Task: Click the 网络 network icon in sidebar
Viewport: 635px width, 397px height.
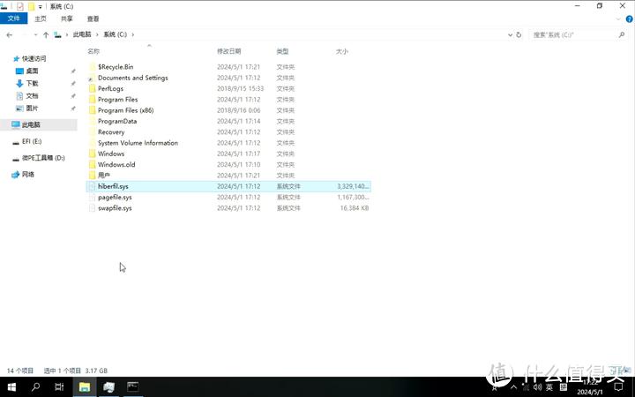Action: [27, 175]
